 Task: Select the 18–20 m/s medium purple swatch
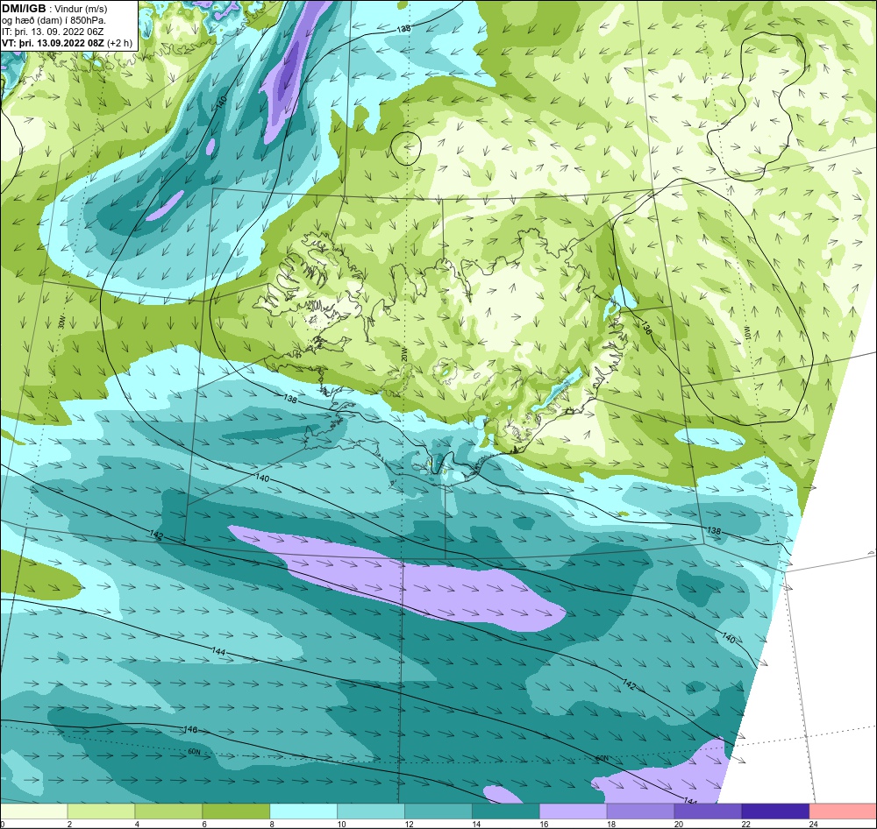click(x=640, y=811)
